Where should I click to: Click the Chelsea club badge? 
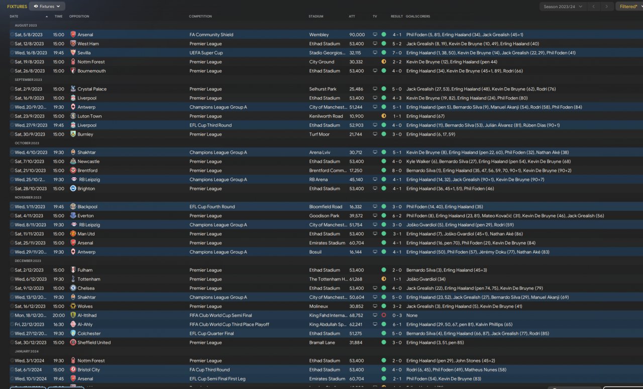tap(73, 288)
